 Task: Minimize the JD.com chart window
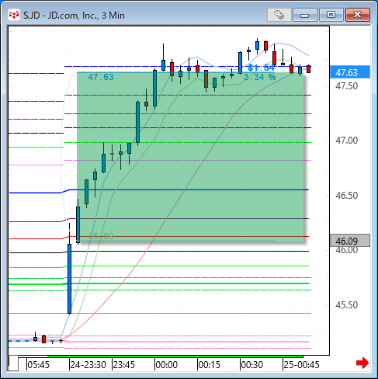[x=305, y=15]
